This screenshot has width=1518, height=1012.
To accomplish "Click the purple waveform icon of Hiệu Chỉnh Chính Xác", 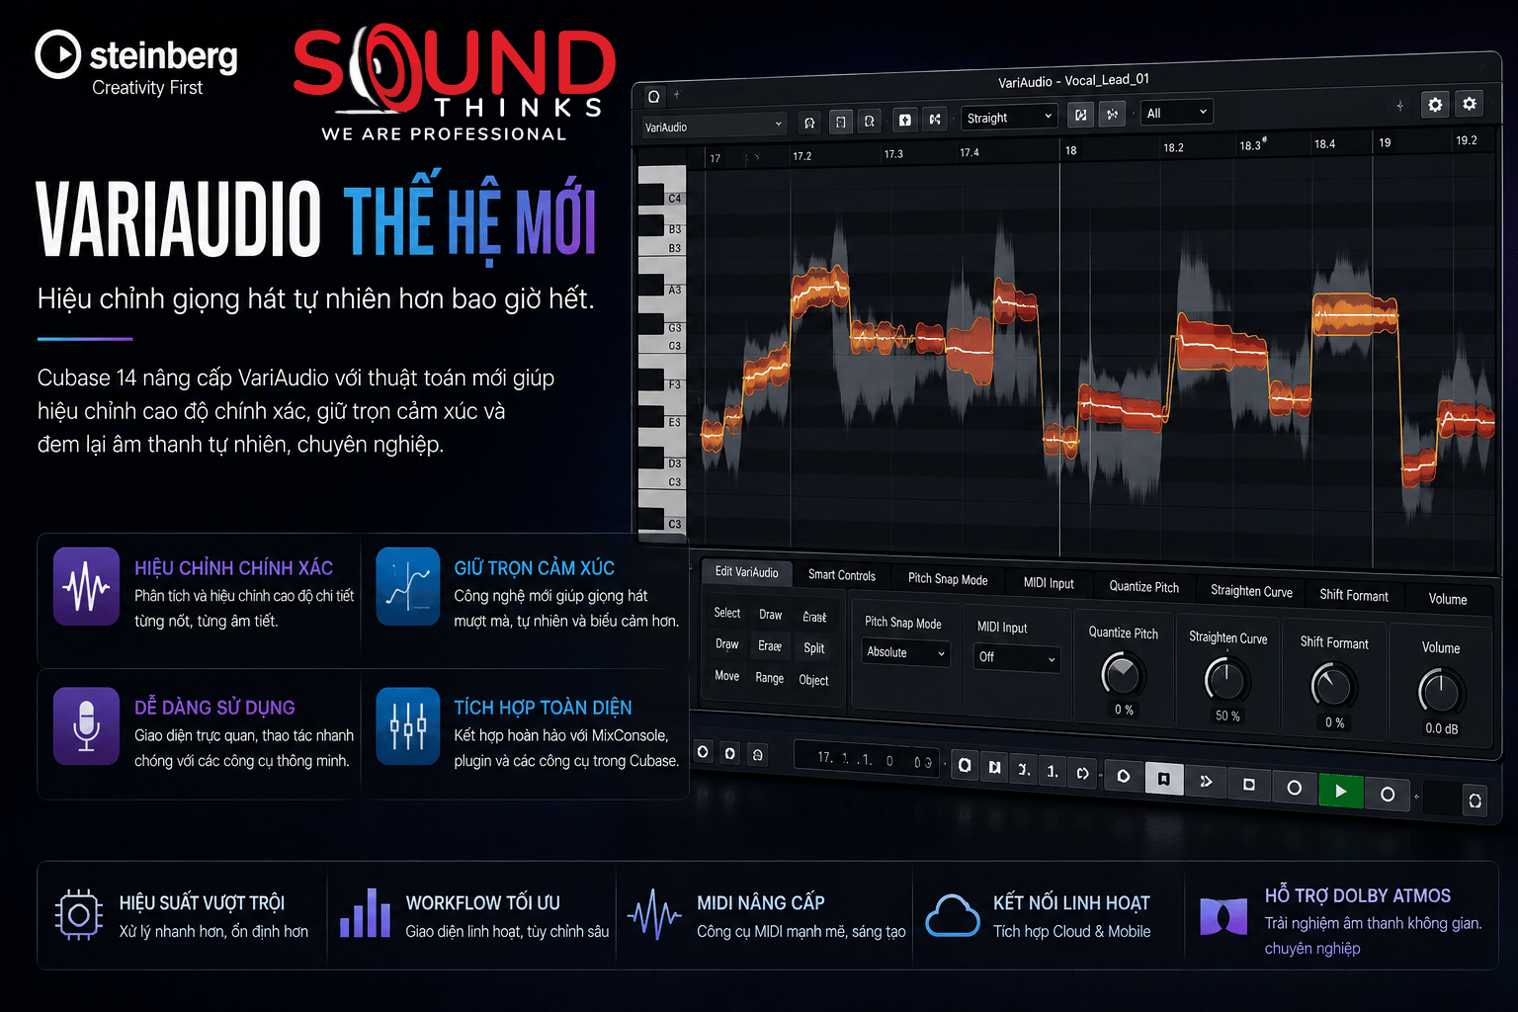I will [86, 586].
